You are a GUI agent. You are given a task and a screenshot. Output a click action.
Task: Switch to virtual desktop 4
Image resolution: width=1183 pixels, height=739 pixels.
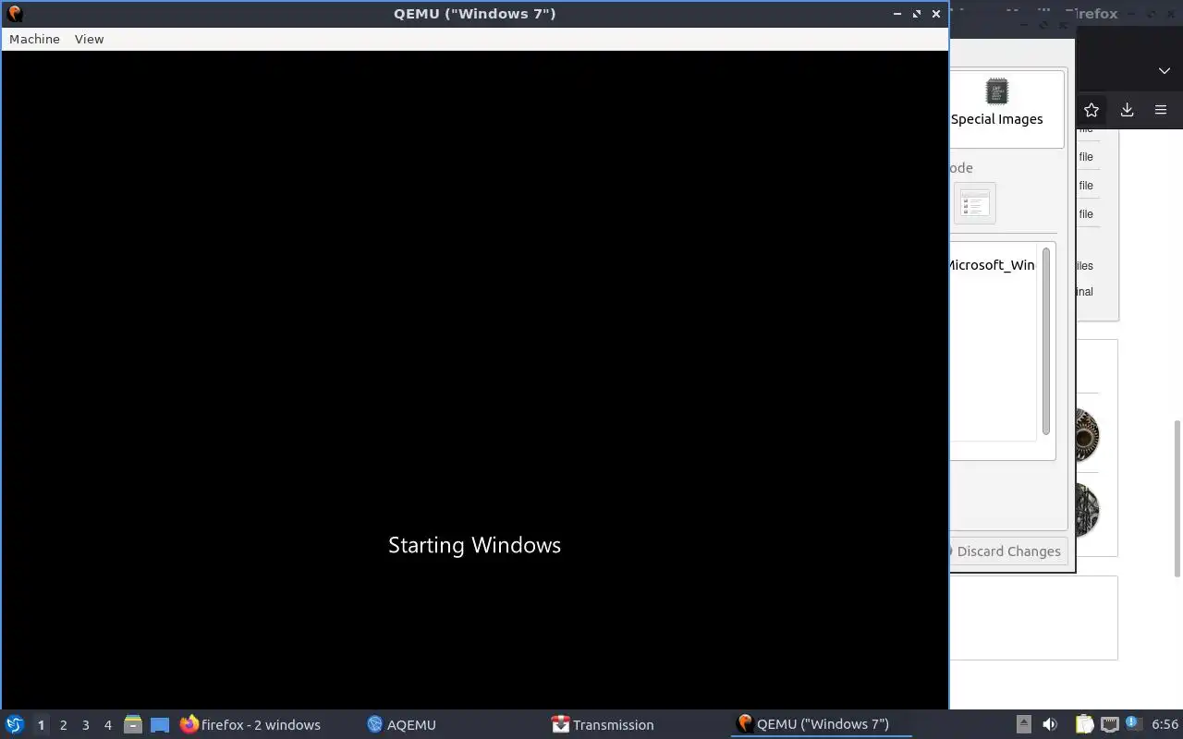point(107,725)
